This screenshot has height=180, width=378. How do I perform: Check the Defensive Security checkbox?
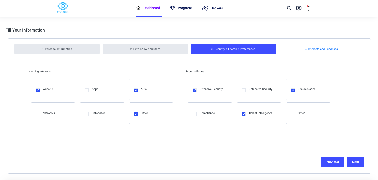[x=244, y=90]
